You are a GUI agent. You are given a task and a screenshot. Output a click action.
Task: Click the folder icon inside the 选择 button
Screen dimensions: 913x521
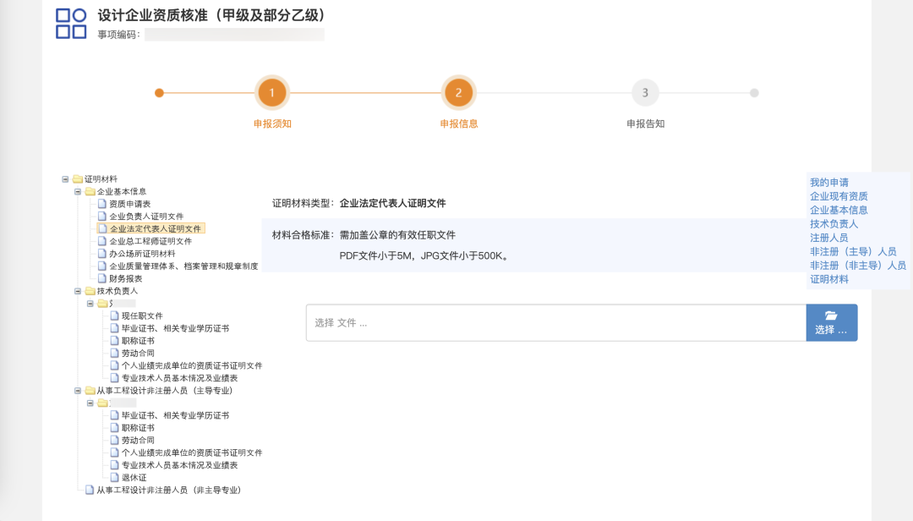[x=831, y=314]
